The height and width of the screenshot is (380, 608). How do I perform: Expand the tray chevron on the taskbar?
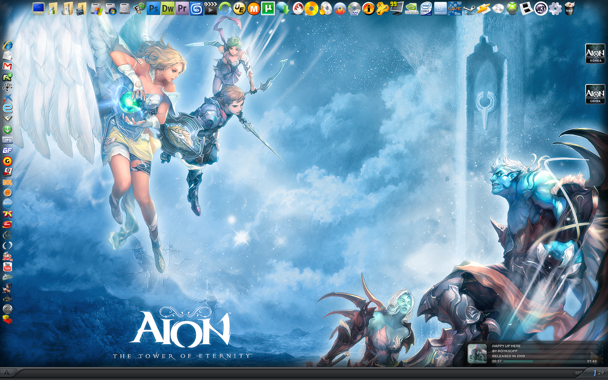[x=578, y=373]
